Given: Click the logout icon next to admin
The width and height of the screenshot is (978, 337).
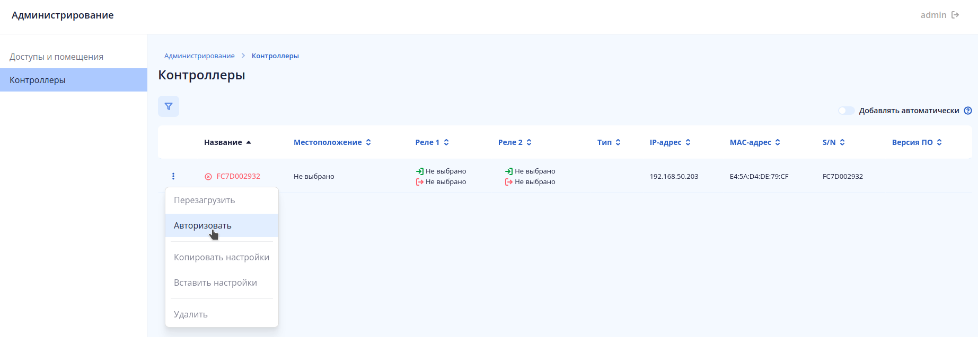Looking at the screenshot, I should pyautogui.click(x=955, y=15).
